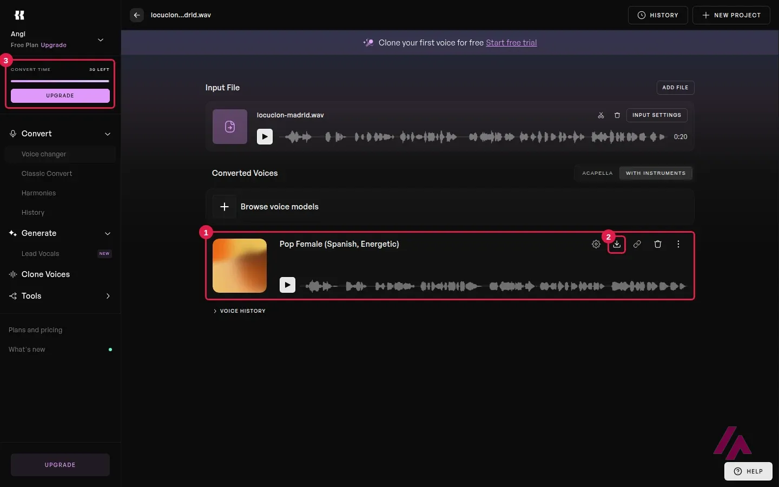Screen dimensions: 779x487
Task: Play the locucion-madrid.wav input file
Action: click(x=265, y=137)
